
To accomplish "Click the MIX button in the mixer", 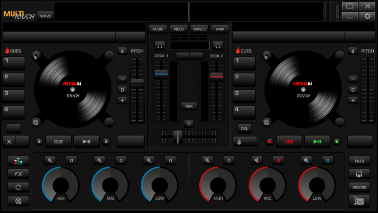I will pyautogui.click(x=189, y=106).
